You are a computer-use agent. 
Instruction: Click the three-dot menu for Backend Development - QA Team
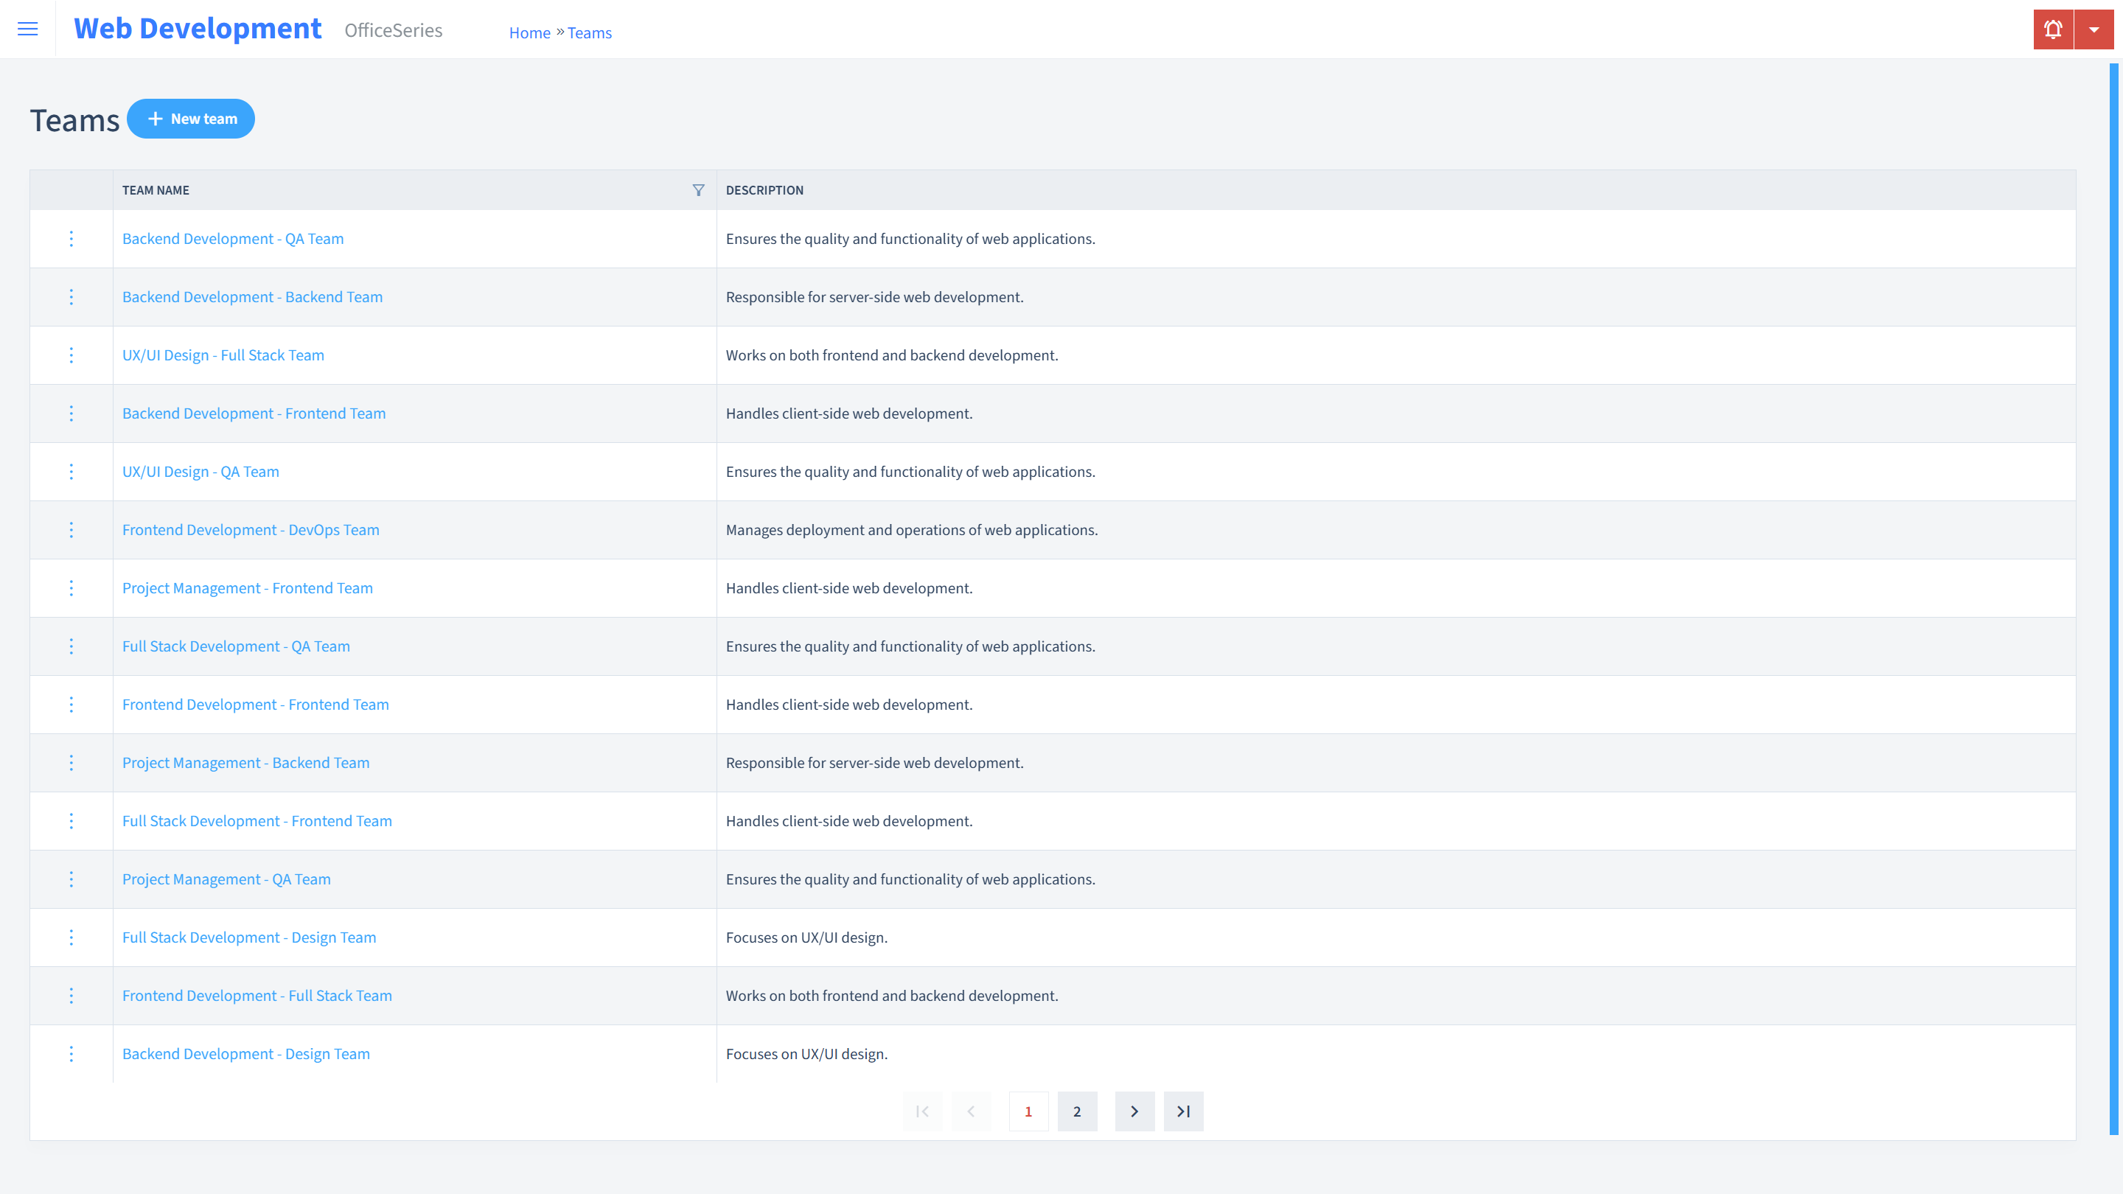tap(70, 237)
